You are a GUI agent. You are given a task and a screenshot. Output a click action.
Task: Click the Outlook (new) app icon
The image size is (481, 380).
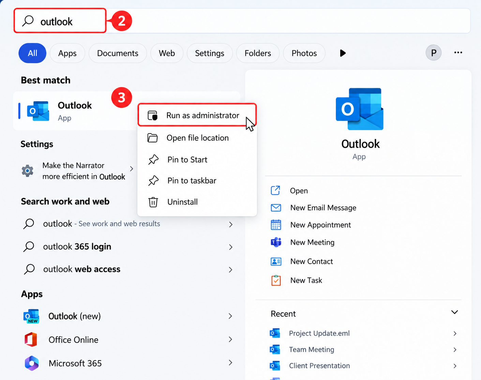(31, 316)
